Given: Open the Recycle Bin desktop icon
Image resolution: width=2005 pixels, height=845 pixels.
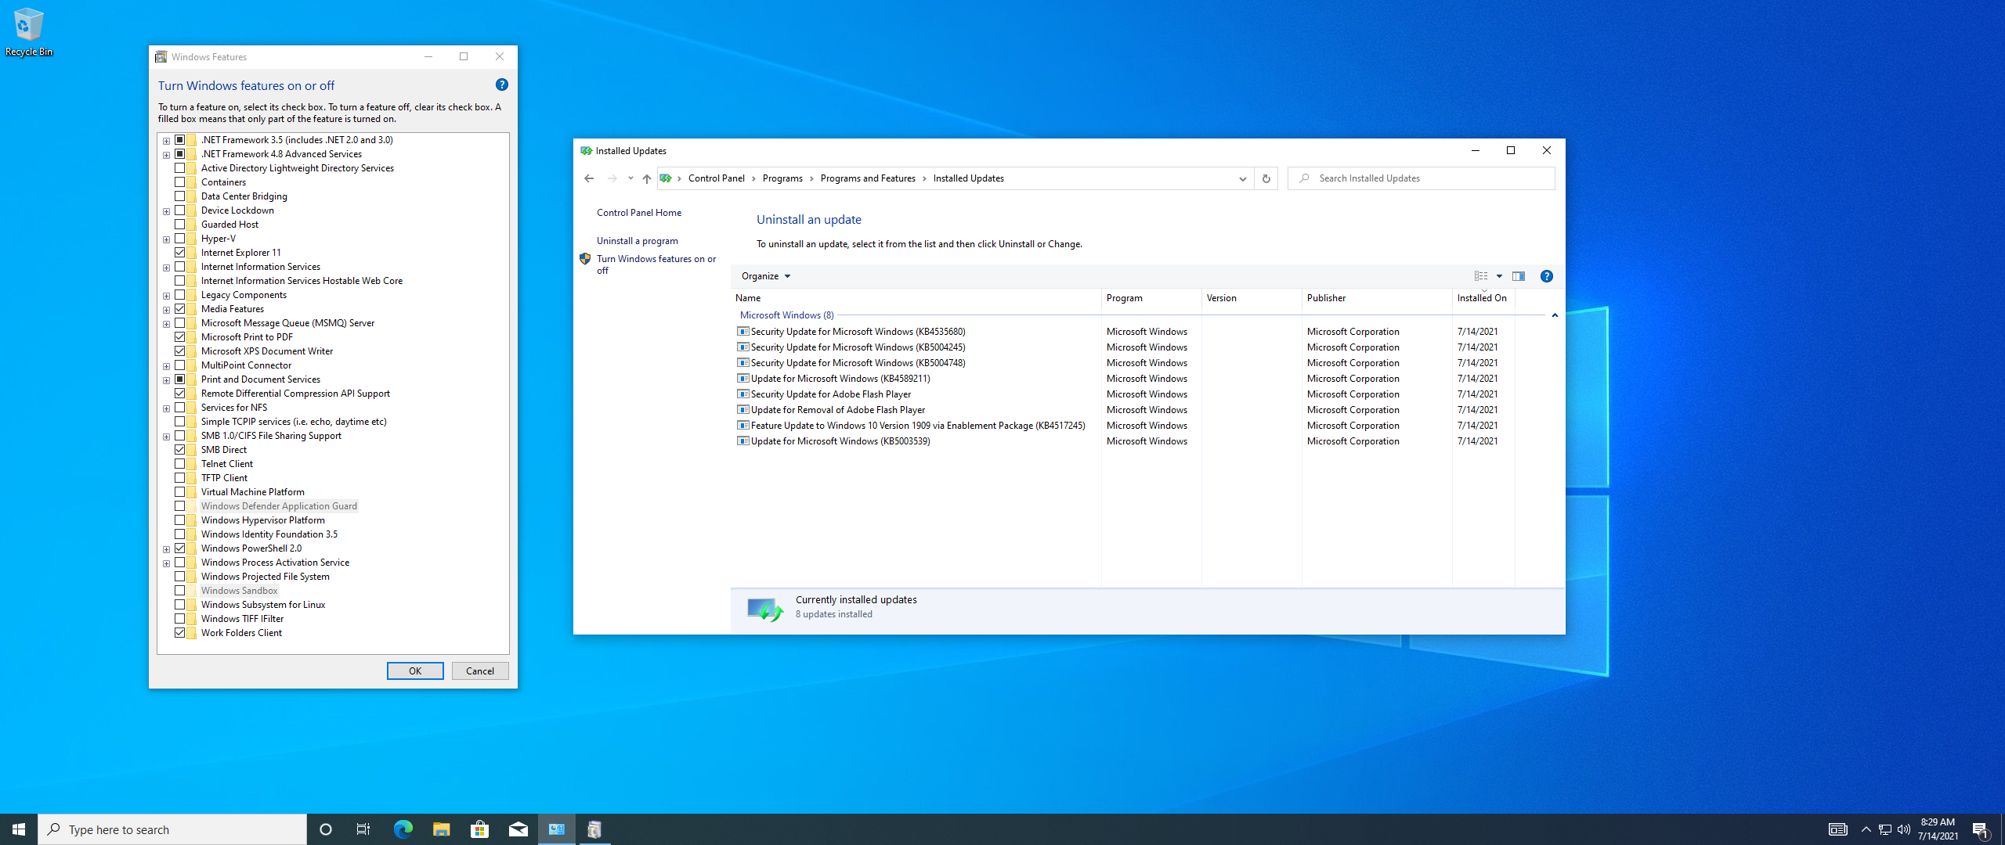Looking at the screenshot, I should click(28, 31).
